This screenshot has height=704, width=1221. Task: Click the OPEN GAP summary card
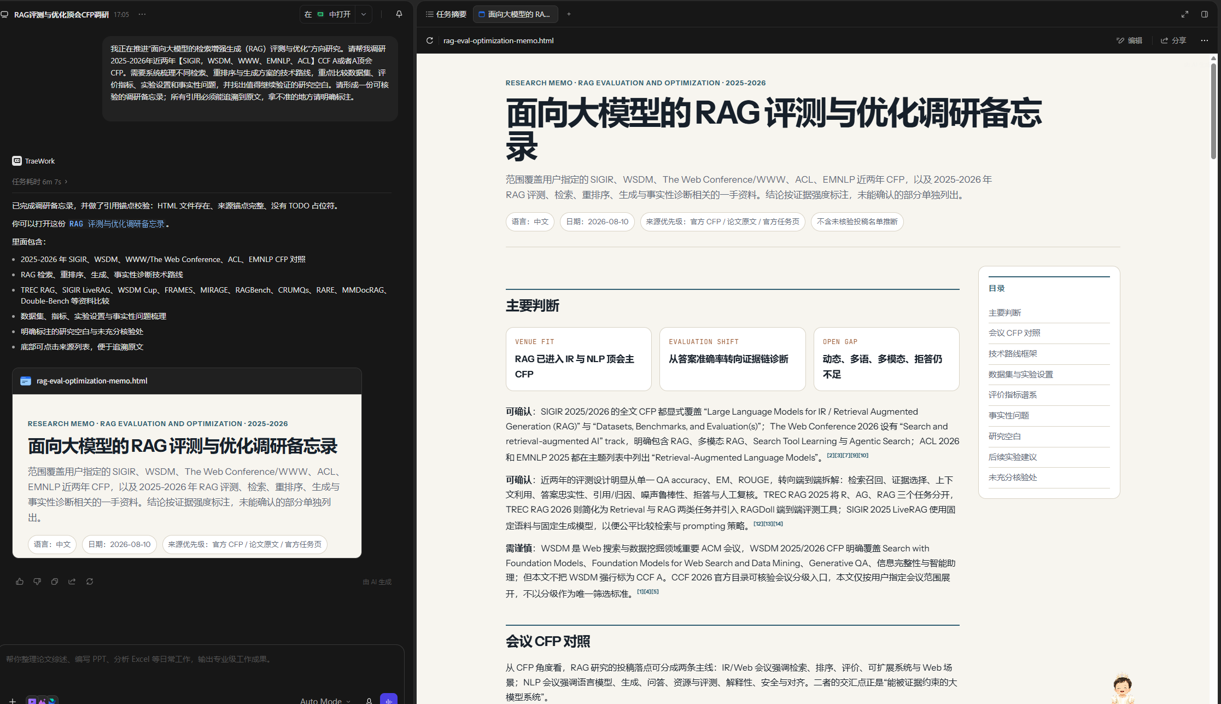coord(886,359)
